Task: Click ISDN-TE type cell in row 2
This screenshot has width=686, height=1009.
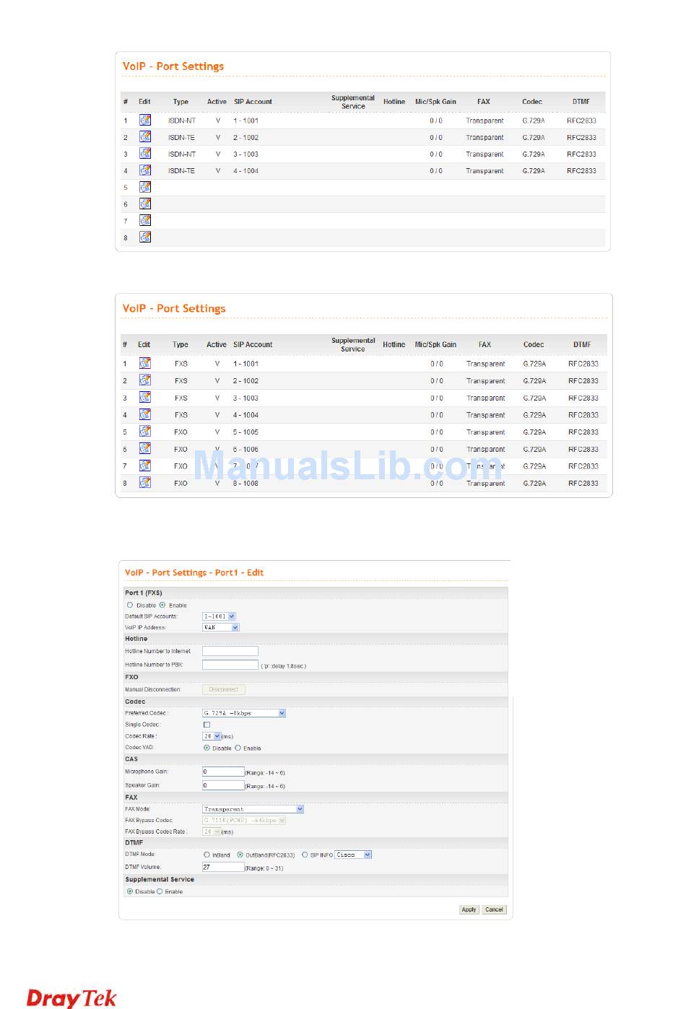Action: pos(181,137)
